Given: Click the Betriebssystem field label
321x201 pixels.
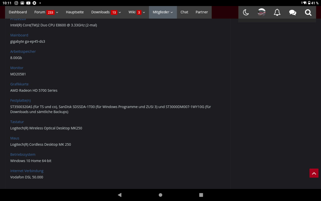Looking at the screenshot, I should tap(23, 155).
